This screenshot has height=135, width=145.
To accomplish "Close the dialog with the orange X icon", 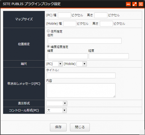I will coord(141,4).
